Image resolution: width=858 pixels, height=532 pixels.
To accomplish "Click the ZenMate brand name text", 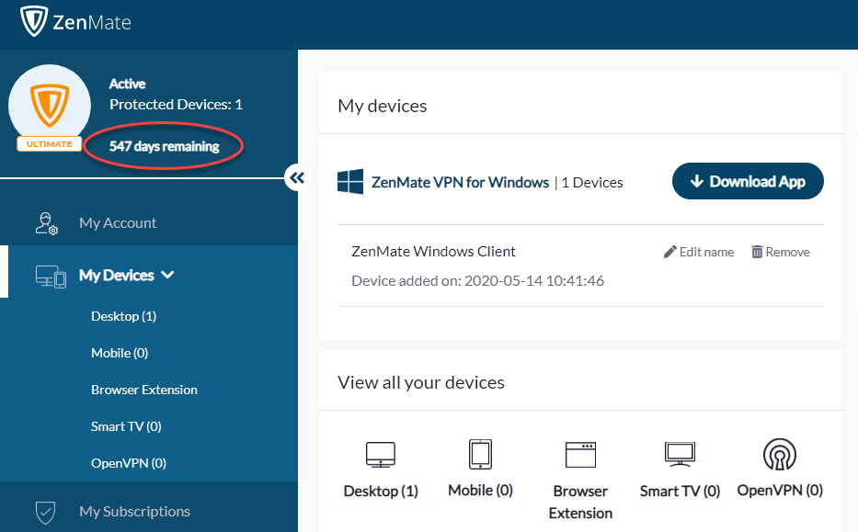I will (x=92, y=22).
